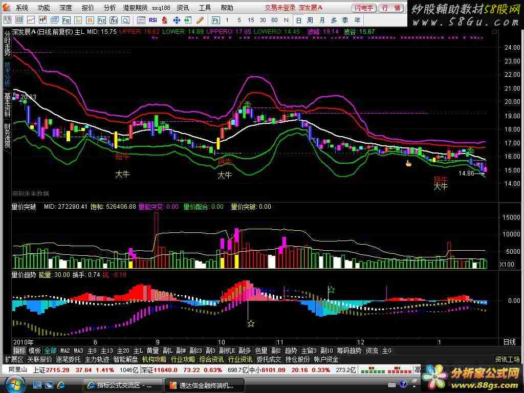Click the first market overview toolbar icon

(7, 20)
